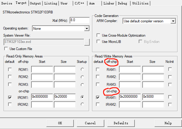
Task: Check the IROM2 default checkbox
Action: click(10, 104)
